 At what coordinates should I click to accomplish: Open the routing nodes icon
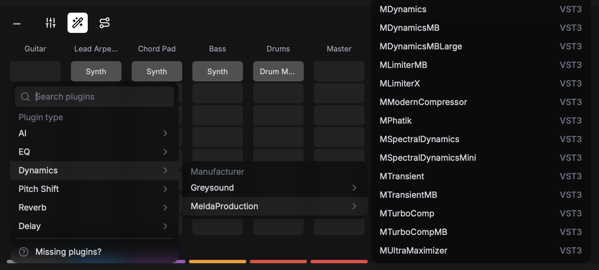click(x=105, y=23)
